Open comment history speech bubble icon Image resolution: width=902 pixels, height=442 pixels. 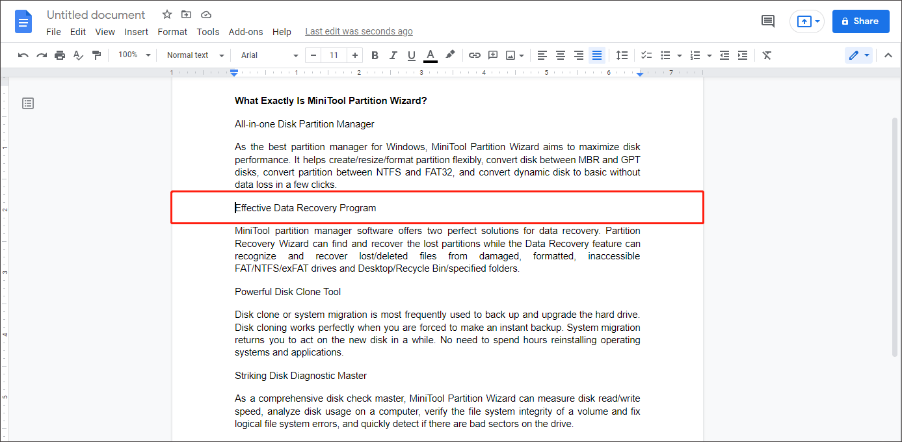point(768,21)
